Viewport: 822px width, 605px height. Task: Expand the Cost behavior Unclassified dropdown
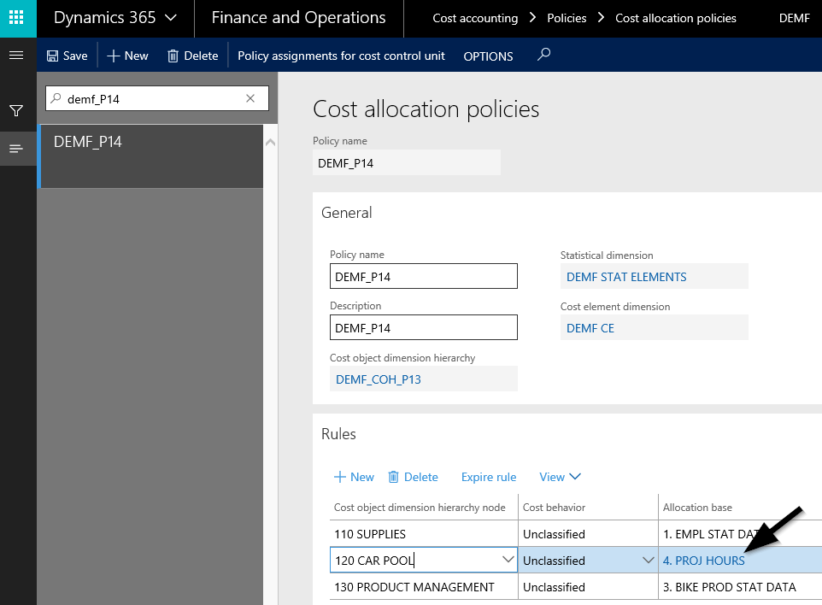(646, 561)
